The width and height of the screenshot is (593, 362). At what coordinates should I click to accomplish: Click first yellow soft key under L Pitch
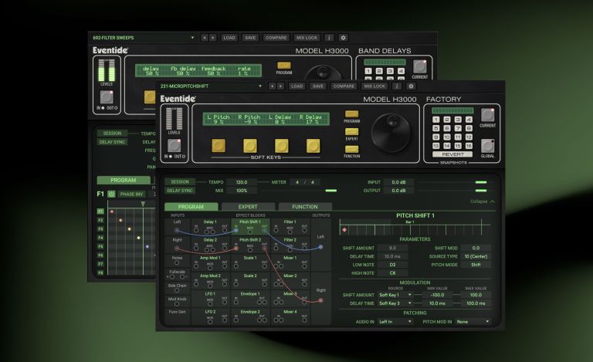(x=219, y=146)
